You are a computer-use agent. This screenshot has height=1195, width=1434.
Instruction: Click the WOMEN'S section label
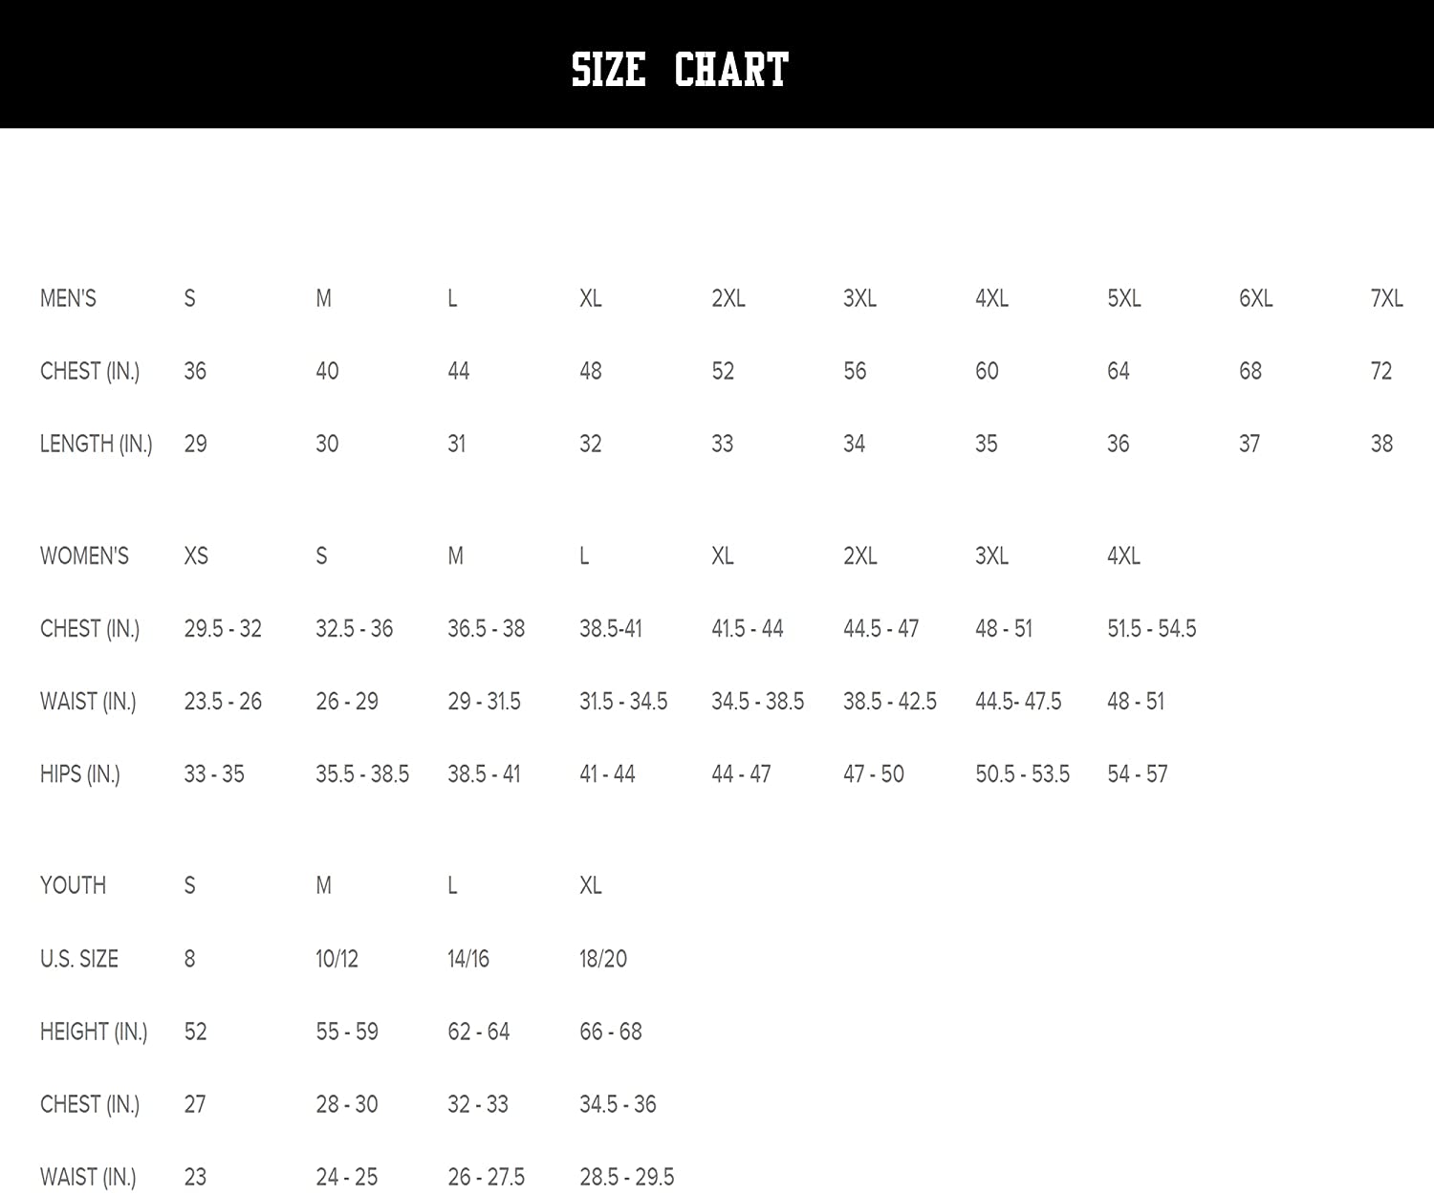click(84, 555)
